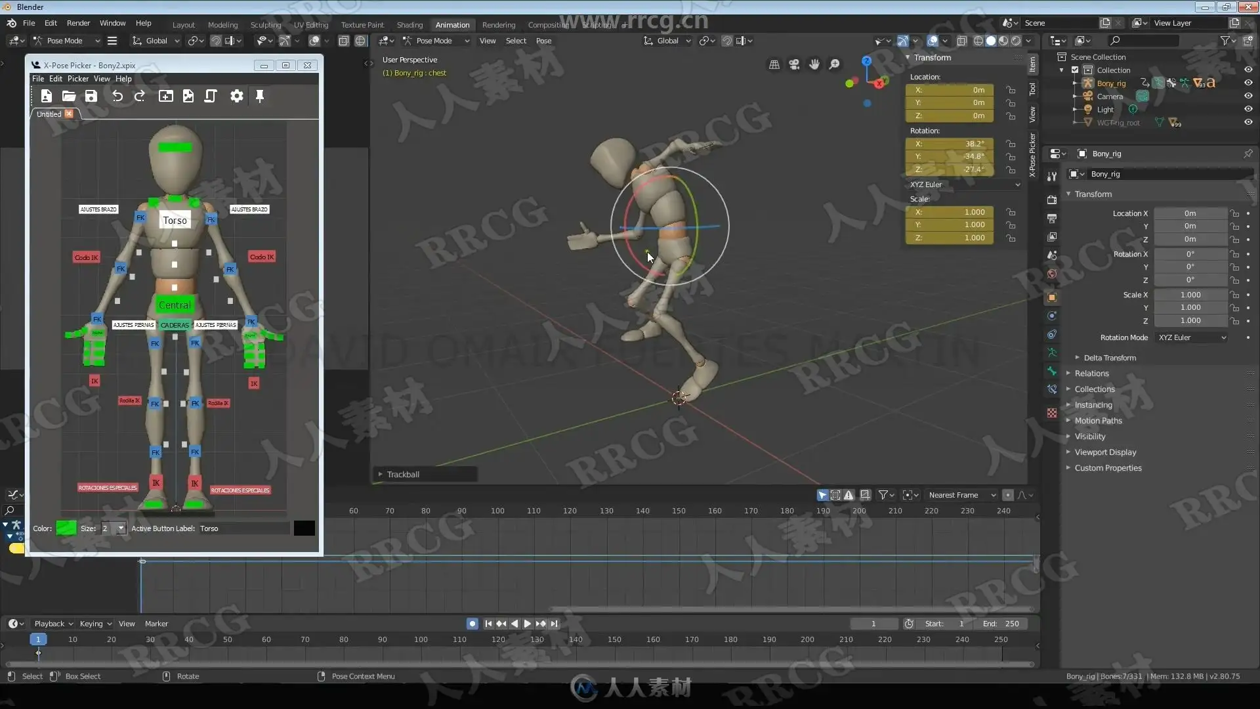Click the zoom magnifier icon in viewport
The image size is (1260, 709).
tap(835, 64)
